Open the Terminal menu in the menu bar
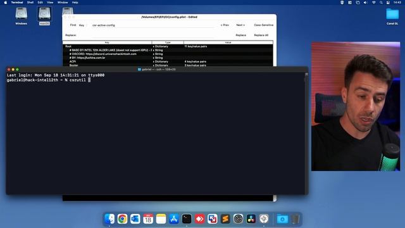Viewport: 405px width, 228px height. pyautogui.click(x=17, y=3)
